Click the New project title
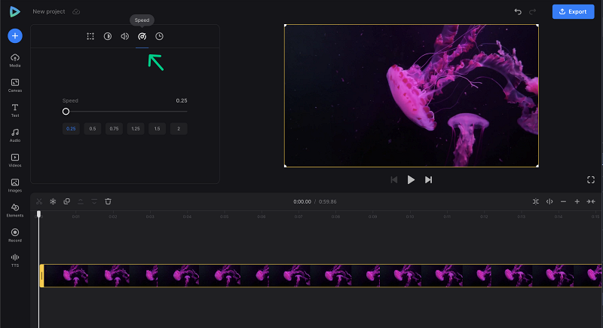 49,11
